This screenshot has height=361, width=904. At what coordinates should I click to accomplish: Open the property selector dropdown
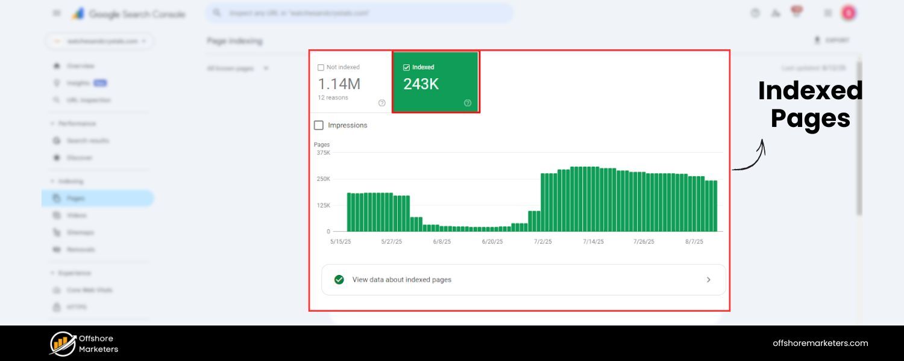[x=99, y=41]
